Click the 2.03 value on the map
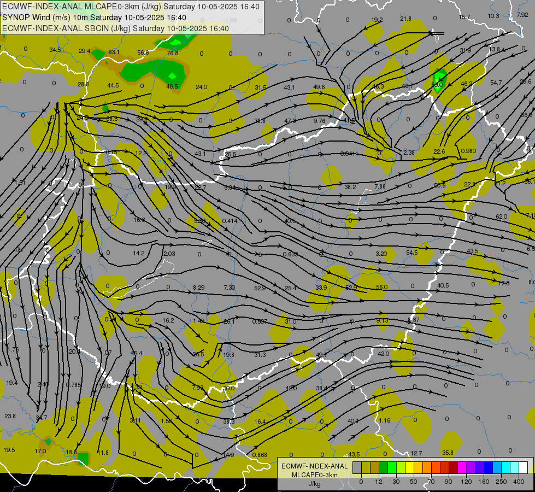Viewport: 535px width, 492px height. tap(169, 253)
